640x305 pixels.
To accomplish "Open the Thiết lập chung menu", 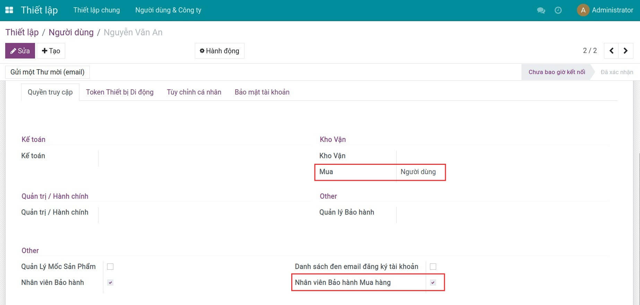I will [96, 10].
